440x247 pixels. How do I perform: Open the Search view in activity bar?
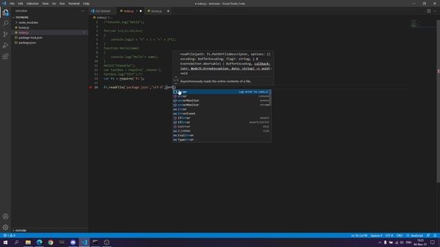[5, 23]
